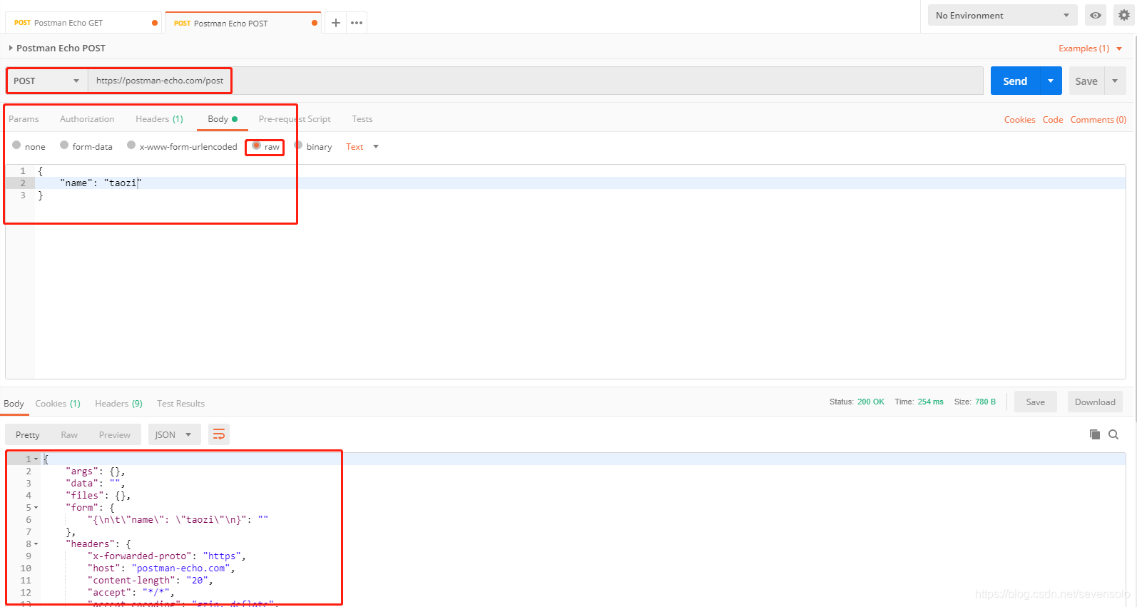
Task: Open the Pre-request Script tab
Action: pyautogui.click(x=295, y=119)
